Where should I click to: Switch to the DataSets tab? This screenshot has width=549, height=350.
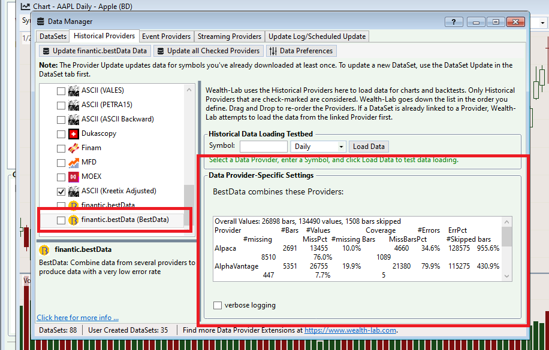53,36
